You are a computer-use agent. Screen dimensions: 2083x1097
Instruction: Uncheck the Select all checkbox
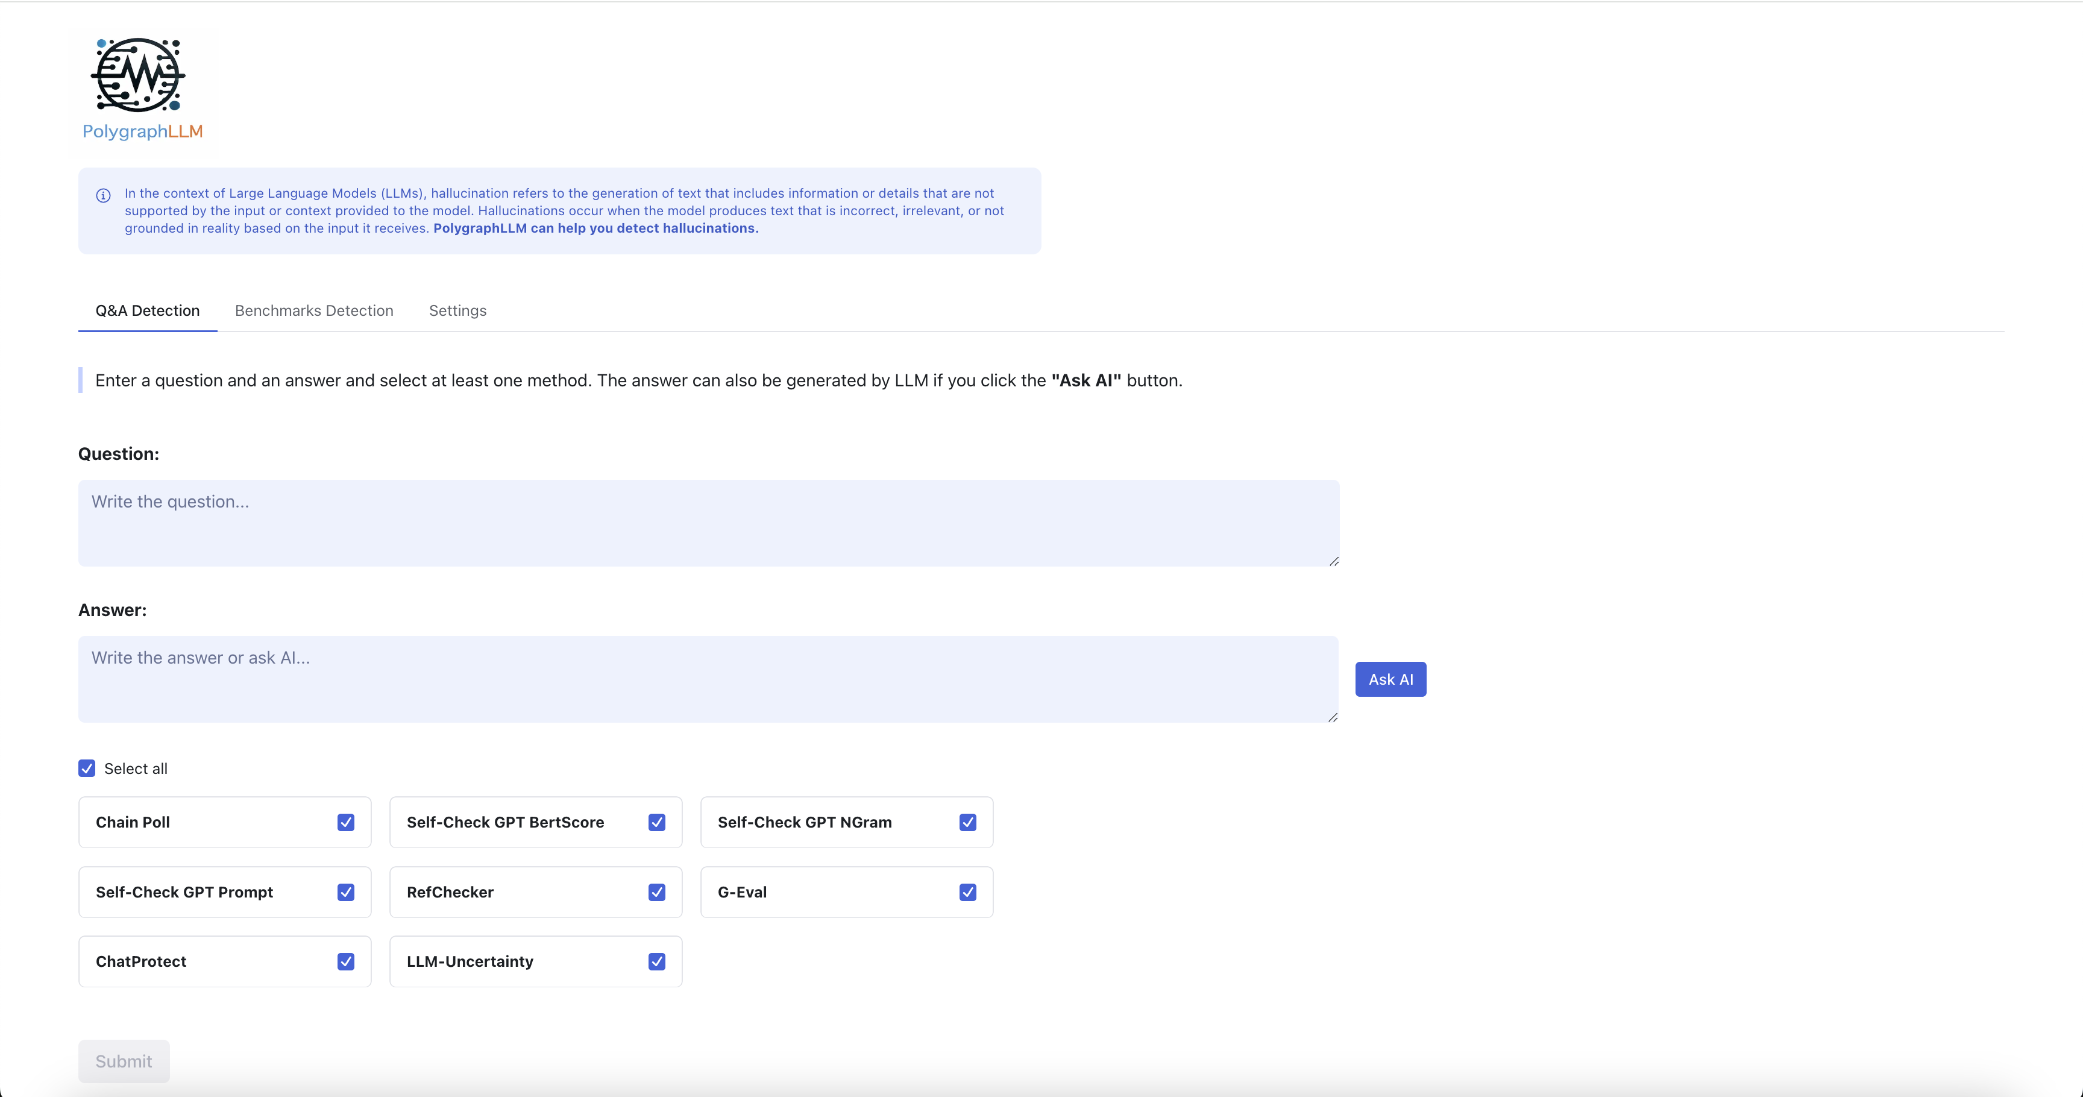tap(87, 768)
